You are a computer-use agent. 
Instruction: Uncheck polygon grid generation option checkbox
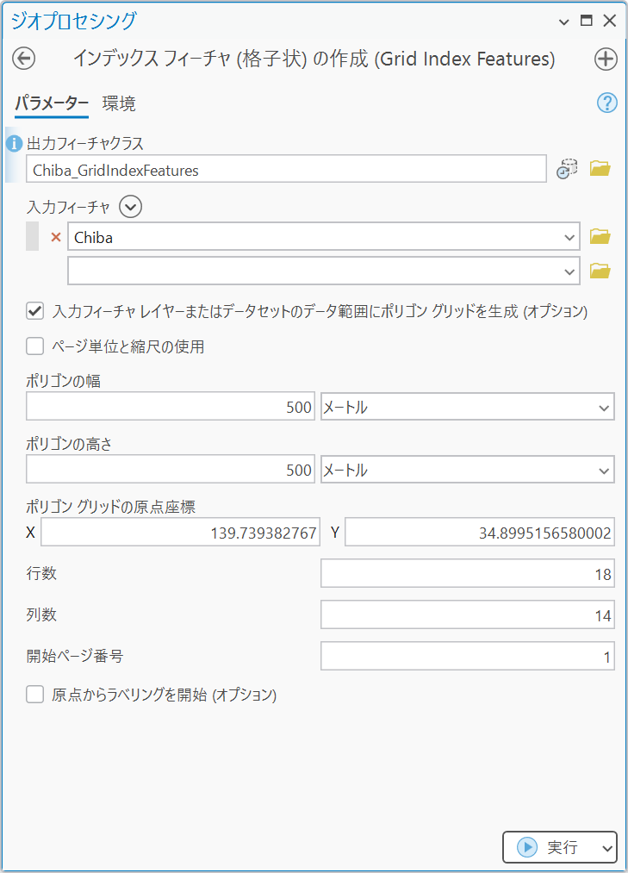[35, 311]
